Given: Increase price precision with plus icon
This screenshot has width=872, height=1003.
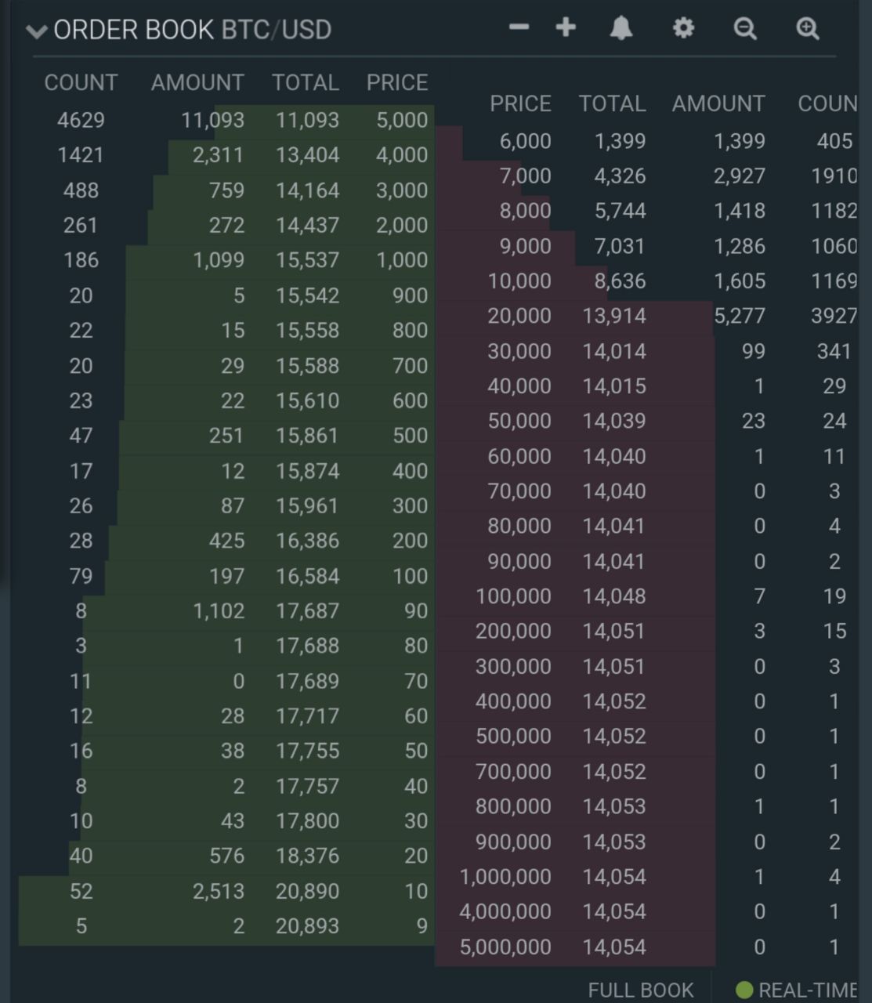Looking at the screenshot, I should coord(566,28).
